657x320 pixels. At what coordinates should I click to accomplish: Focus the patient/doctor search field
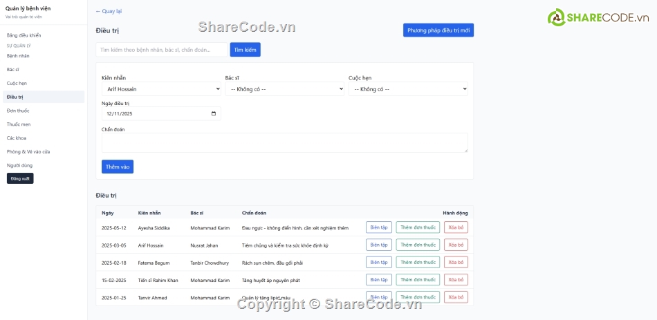coord(161,50)
